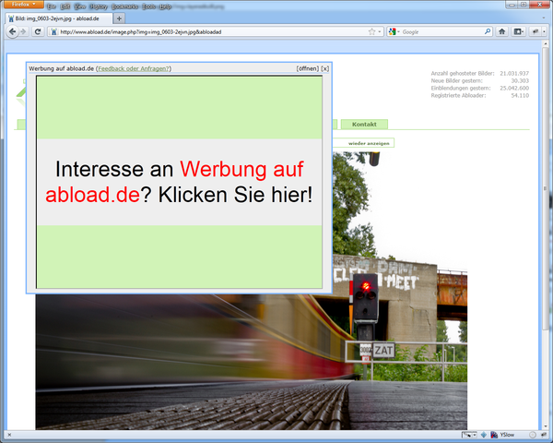
Task: Select the img_0603-2ejvn.jpg browser tab
Action: click(x=57, y=18)
